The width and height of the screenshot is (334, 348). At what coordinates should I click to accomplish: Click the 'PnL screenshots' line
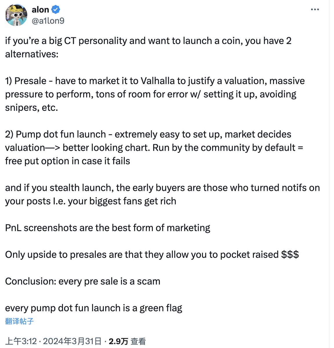click(x=108, y=228)
